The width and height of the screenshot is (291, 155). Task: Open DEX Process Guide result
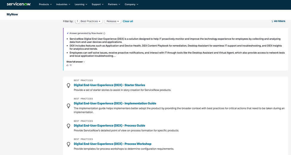tap(109, 125)
